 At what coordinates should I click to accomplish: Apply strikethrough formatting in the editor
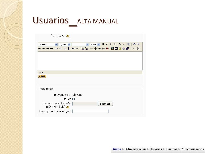click(114, 44)
